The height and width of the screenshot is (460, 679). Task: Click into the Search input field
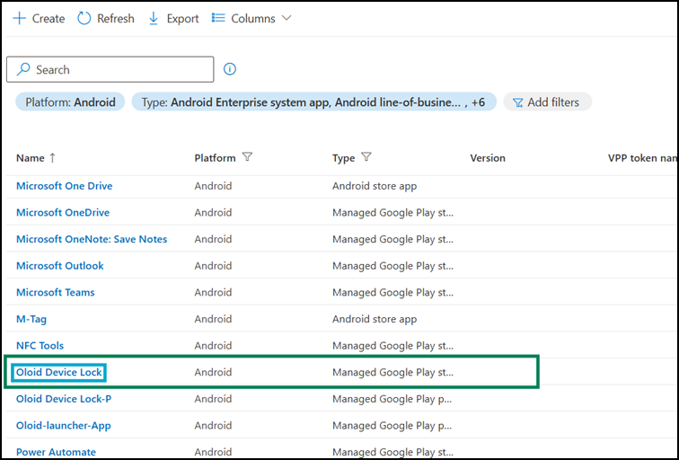(110, 69)
